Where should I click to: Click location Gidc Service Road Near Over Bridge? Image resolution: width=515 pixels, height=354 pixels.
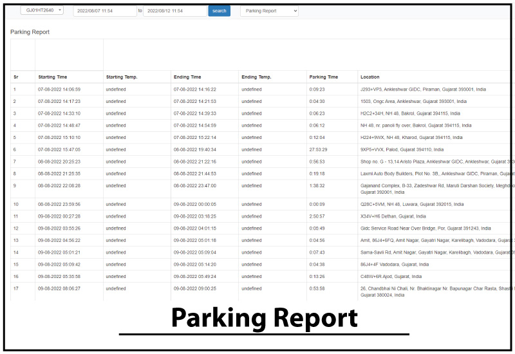(426, 228)
